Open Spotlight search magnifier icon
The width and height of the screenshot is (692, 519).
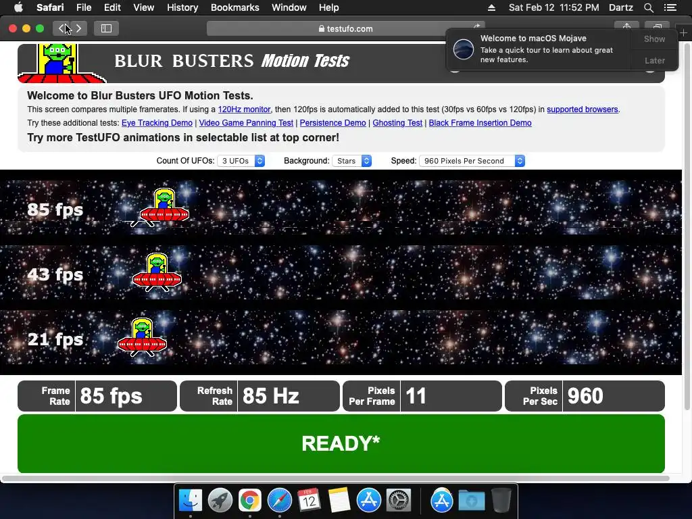pos(648,7)
